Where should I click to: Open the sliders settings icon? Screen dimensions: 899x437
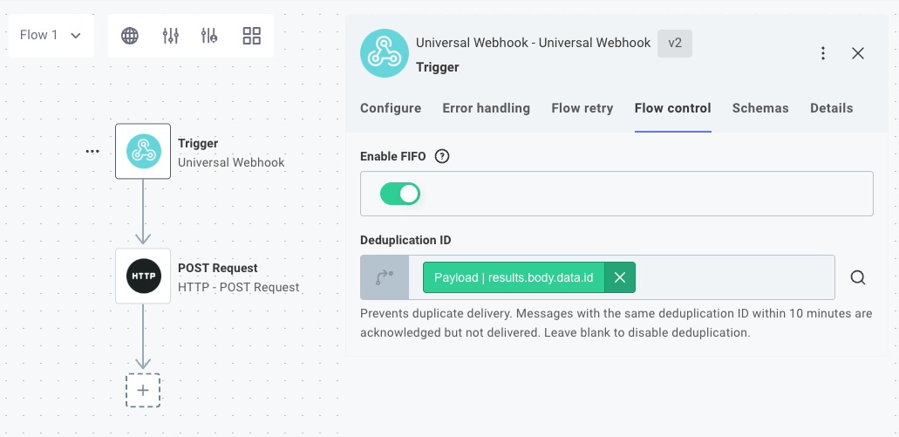[171, 36]
